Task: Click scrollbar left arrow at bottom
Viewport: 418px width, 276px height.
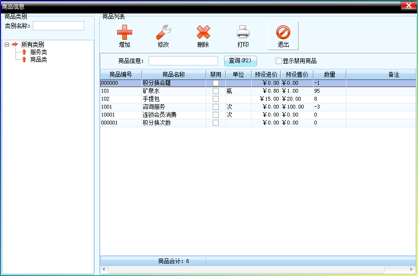Action: coord(104,269)
